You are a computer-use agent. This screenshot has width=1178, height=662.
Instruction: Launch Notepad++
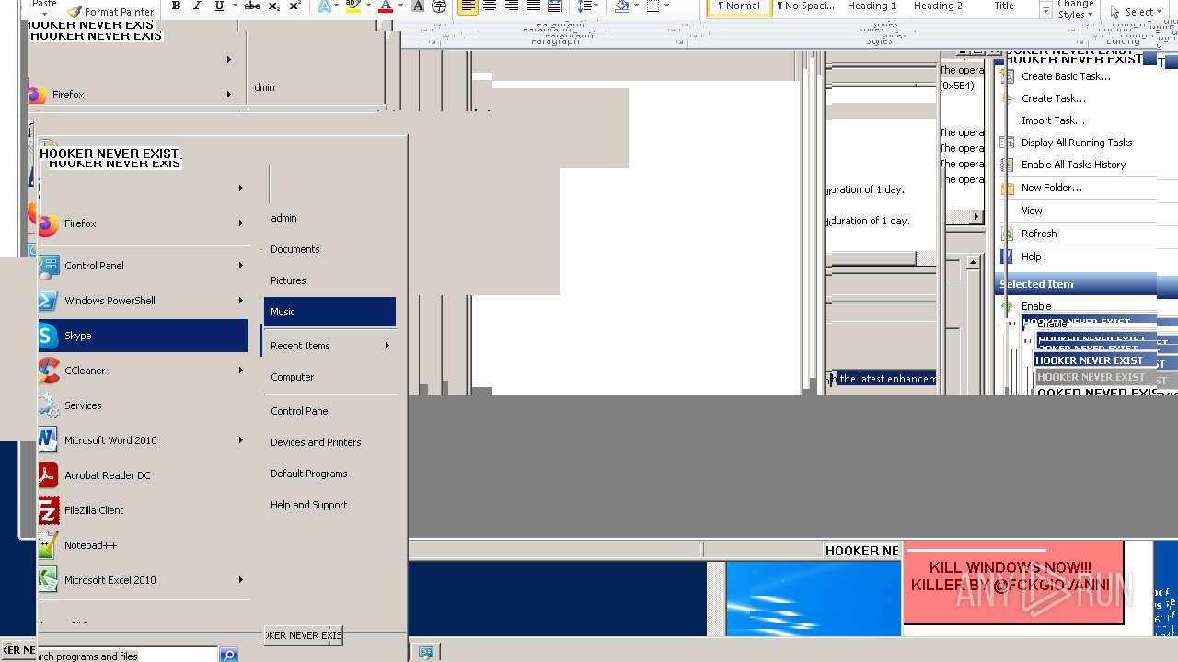point(143,545)
